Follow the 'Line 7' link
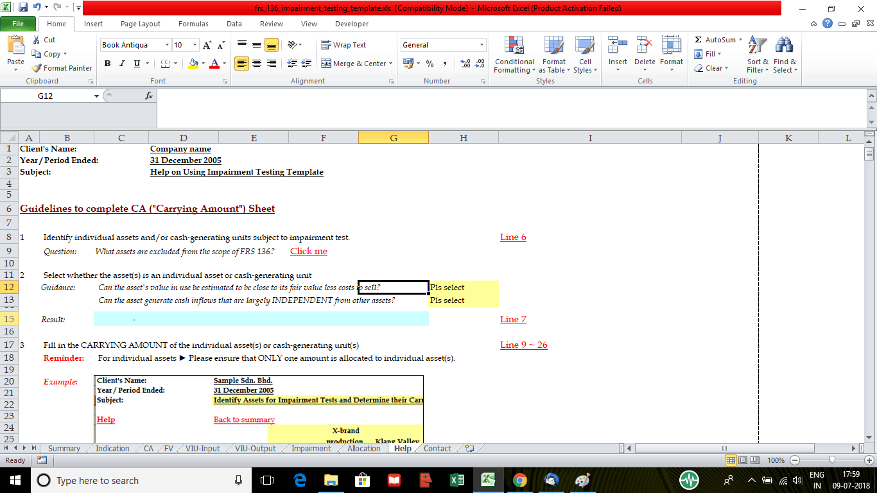This screenshot has height=493, width=877. click(513, 319)
